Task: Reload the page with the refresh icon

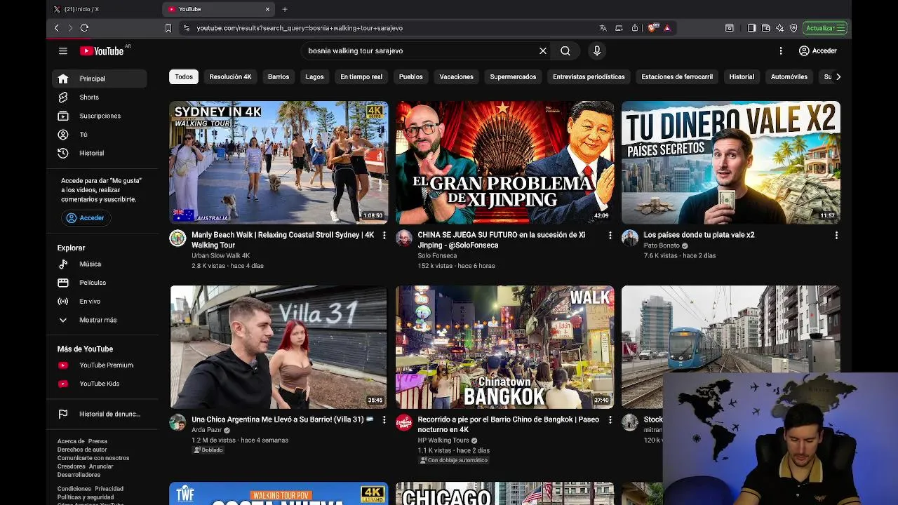Action: (84, 28)
